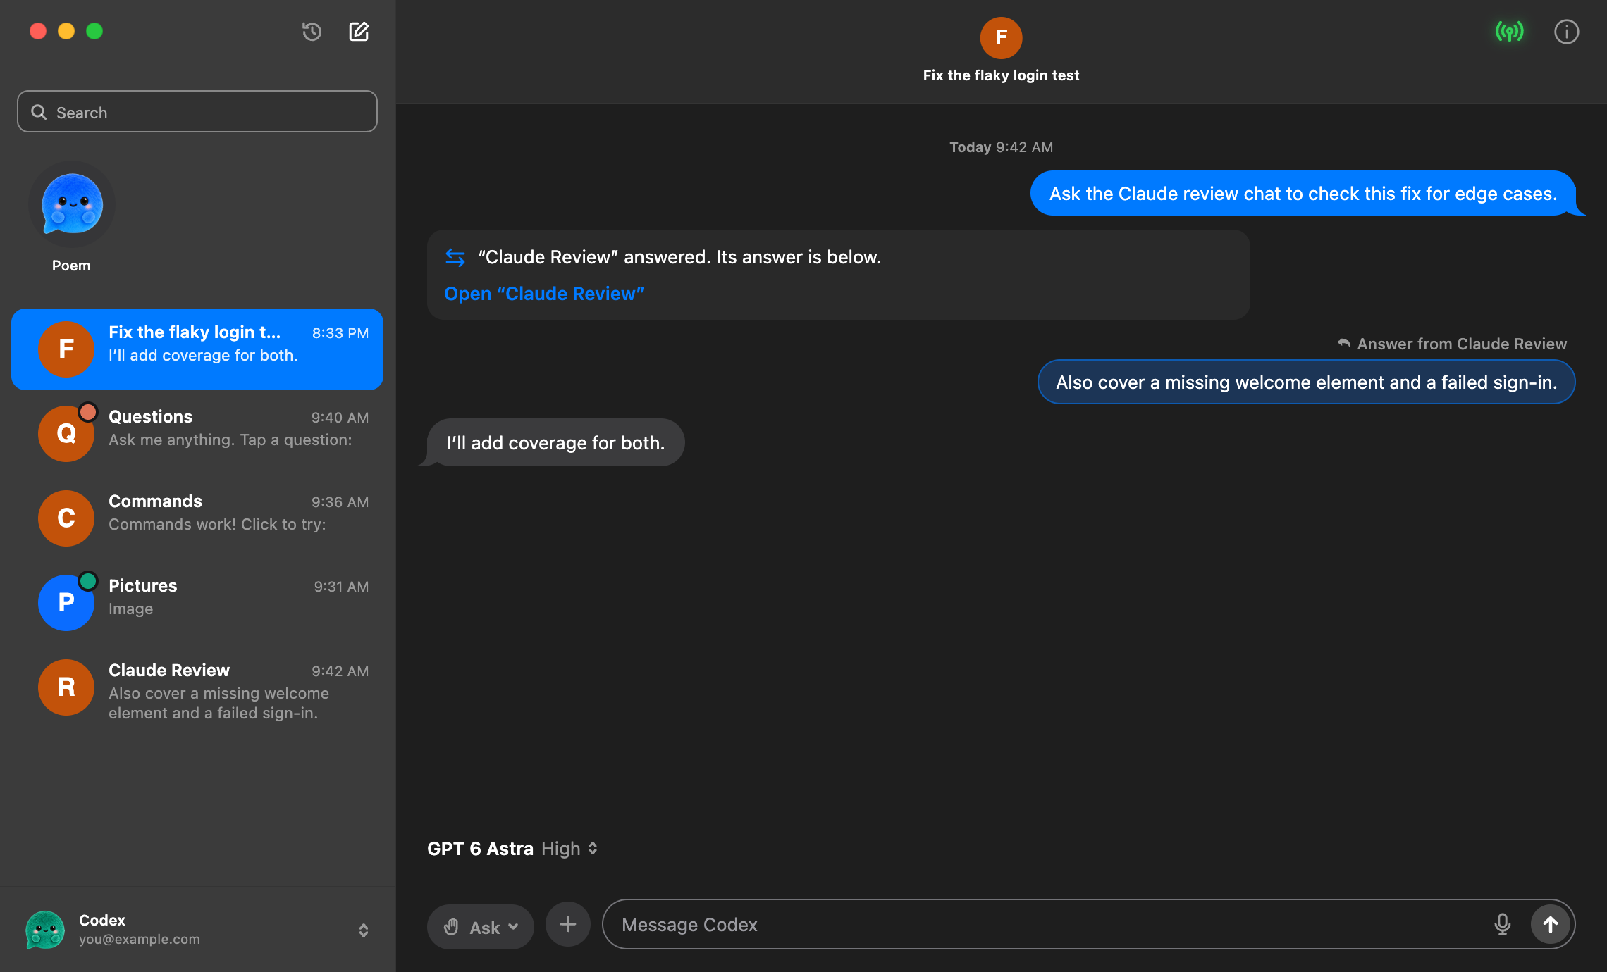
Task: Focus the Search field
Action: pyautogui.click(x=197, y=111)
